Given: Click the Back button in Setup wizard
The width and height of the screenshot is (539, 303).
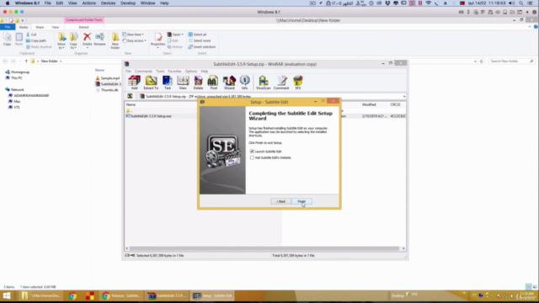Looking at the screenshot, I should 280,201.
